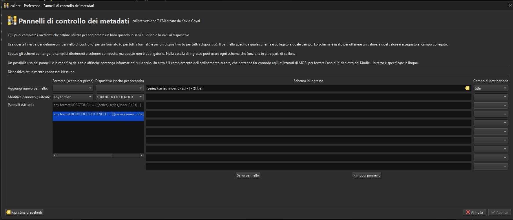Click the paragraph starting 'Usa questa finestra'
This screenshot has height=220, width=513.
click(228, 44)
